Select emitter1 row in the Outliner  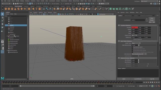coord(16,25)
